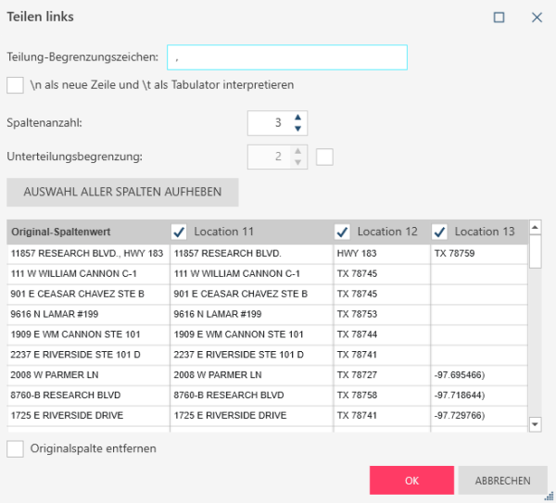Viewport: 556px width, 503px height.
Task: Uncheck the Location 13 column checkbox
Action: pyautogui.click(x=440, y=232)
